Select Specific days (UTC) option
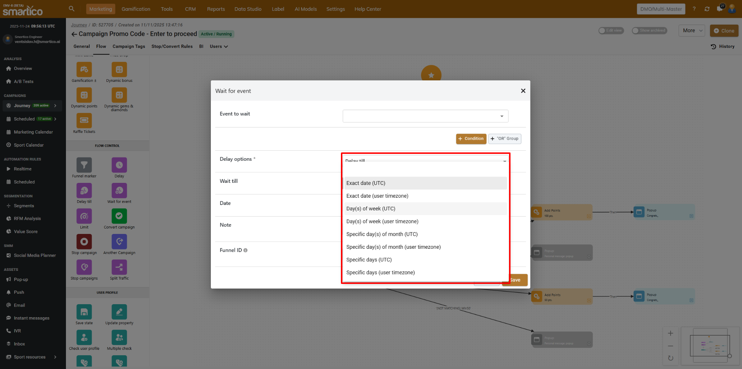 (x=369, y=260)
